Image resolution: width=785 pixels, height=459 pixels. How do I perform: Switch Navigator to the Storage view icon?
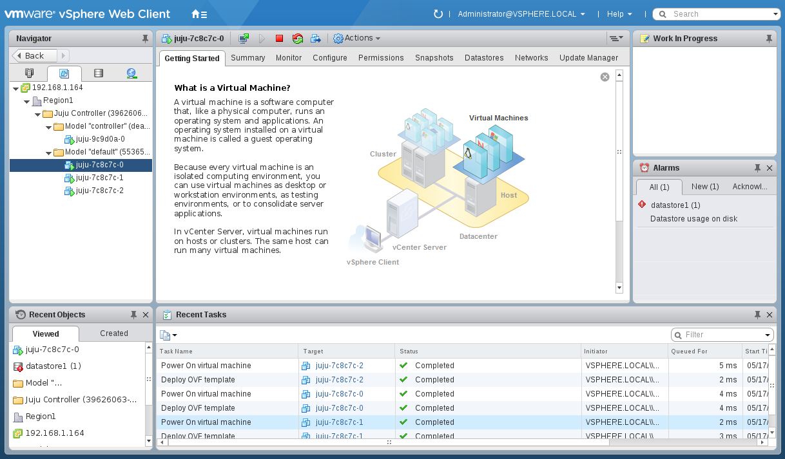point(98,73)
